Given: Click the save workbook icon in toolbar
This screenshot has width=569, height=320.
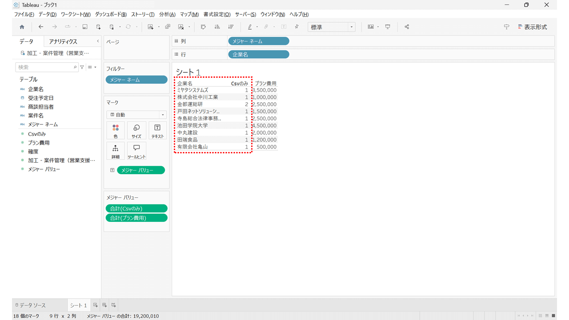Looking at the screenshot, I should [x=85, y=27].
